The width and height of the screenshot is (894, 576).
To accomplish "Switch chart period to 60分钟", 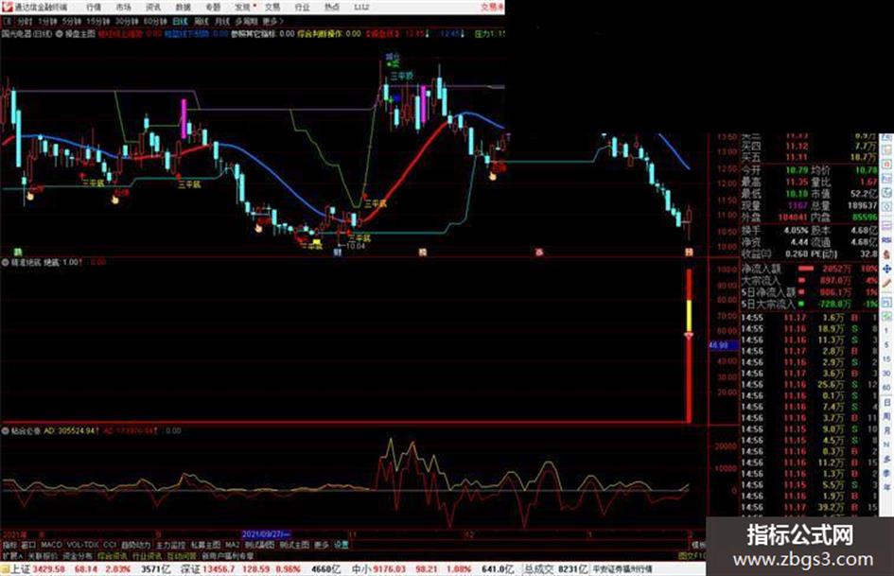I will pos(155,21).
